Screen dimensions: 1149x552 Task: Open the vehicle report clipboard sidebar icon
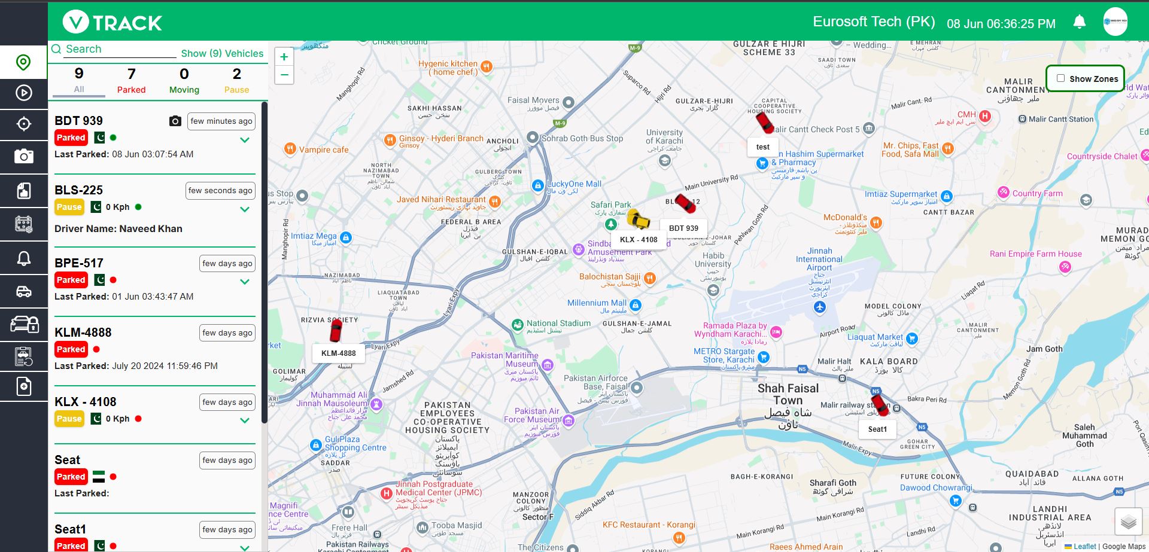23,357
